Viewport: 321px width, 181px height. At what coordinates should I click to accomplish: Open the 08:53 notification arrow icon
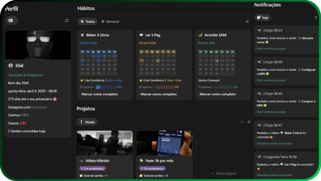click(x=259, y=30)
